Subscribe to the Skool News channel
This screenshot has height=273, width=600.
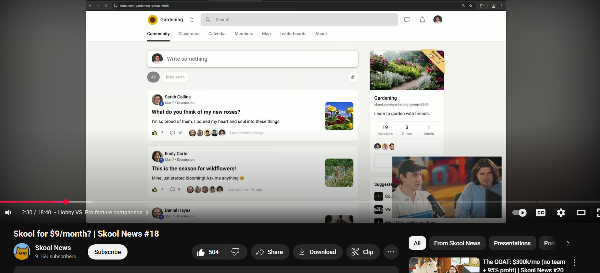[x=108, y=252]
